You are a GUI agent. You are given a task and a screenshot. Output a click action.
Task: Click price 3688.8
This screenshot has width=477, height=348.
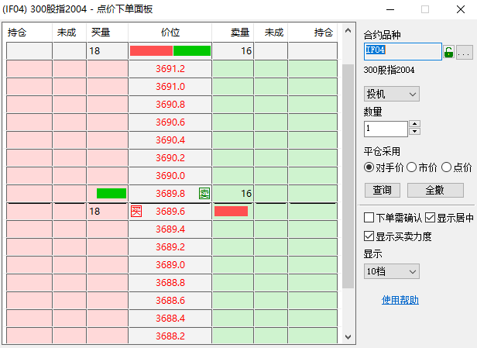click(170, 282)
